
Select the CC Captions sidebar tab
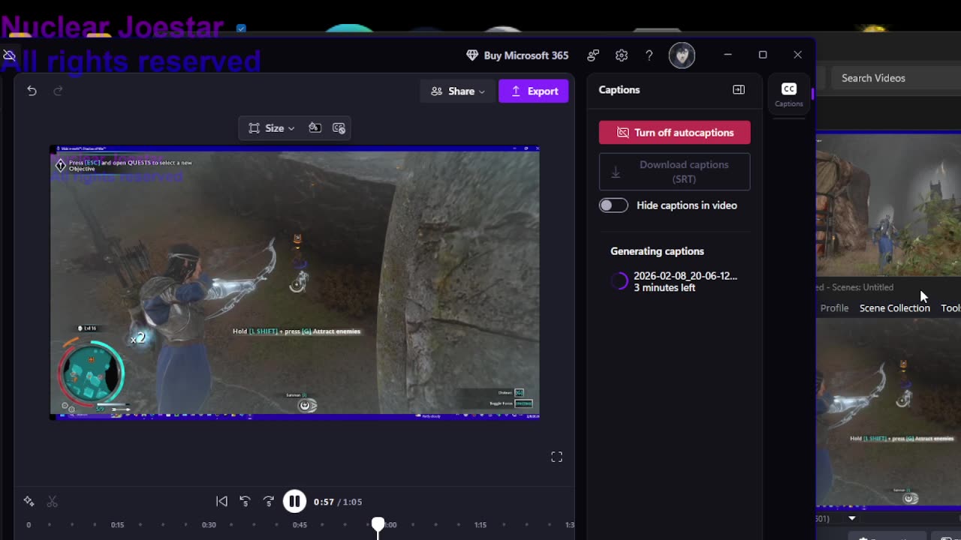(x=788, y=94)
